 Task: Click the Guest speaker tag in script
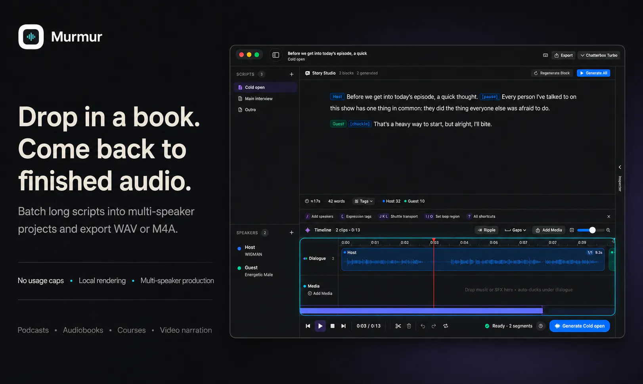(338, 124)
